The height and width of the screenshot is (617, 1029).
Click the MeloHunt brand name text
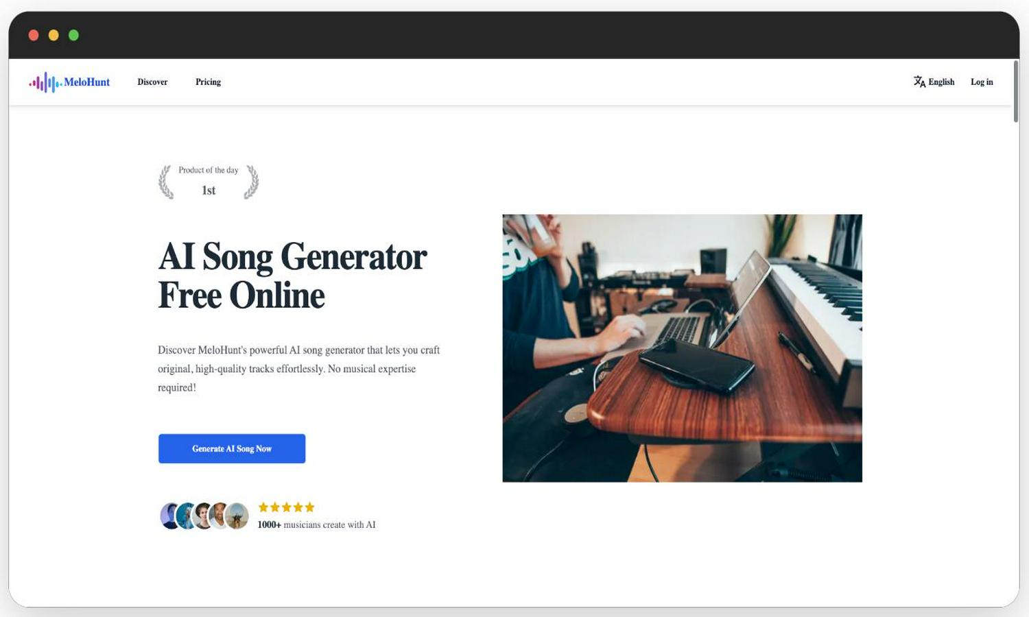(x=87, y=82)
